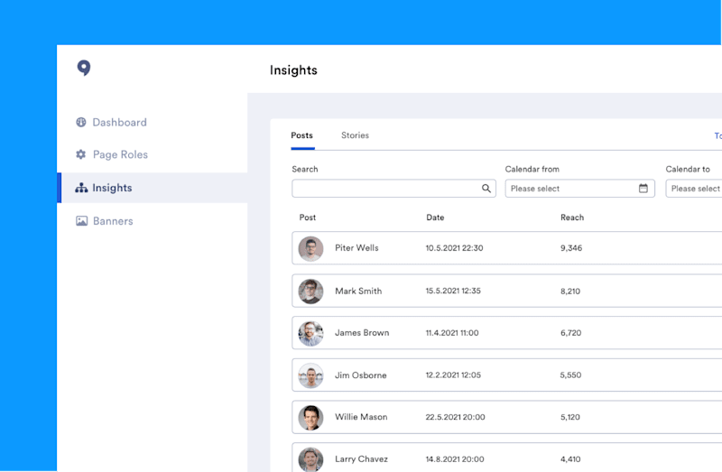Select James Brown post row
The height and width of the screenshot is (472, 722).
(x=507, y=332)
